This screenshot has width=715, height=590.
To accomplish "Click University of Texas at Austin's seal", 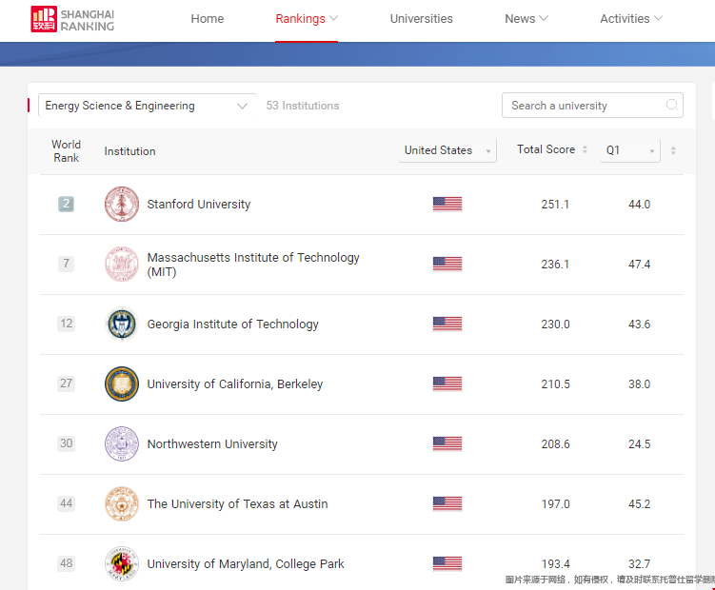I will point(122,503).
